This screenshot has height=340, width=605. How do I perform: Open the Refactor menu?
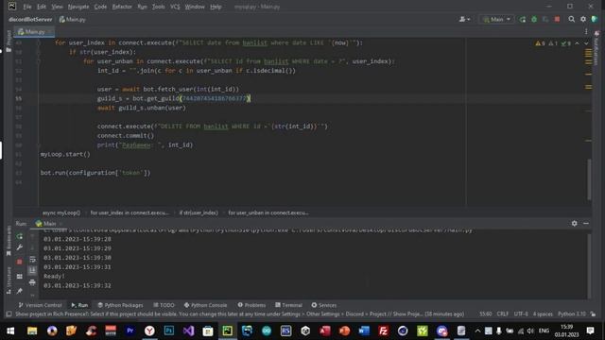[122, 7]
